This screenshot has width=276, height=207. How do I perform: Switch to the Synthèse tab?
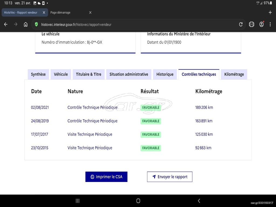click(38, 74)
